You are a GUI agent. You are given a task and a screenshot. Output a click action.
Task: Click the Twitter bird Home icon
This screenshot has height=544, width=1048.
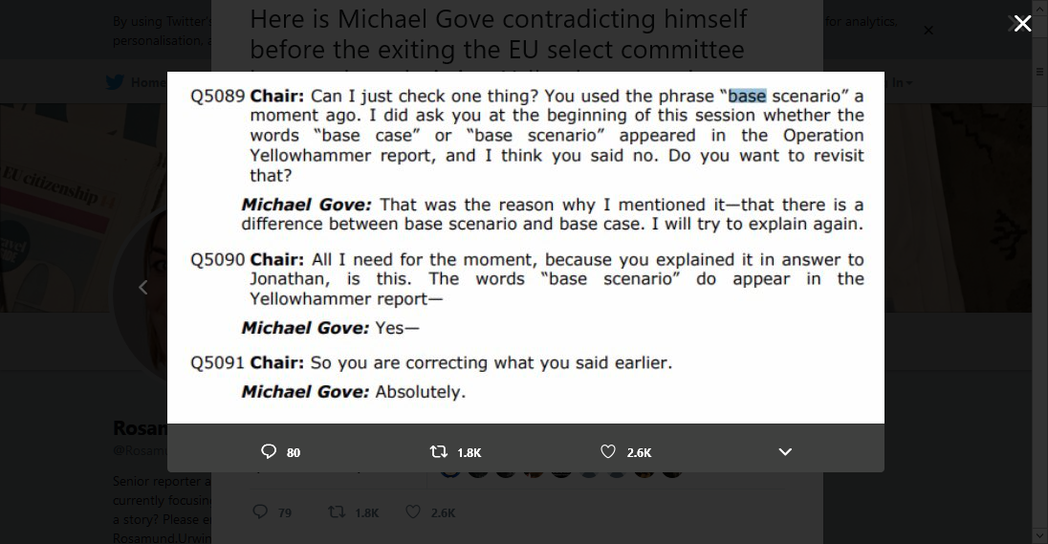point(116,82)
